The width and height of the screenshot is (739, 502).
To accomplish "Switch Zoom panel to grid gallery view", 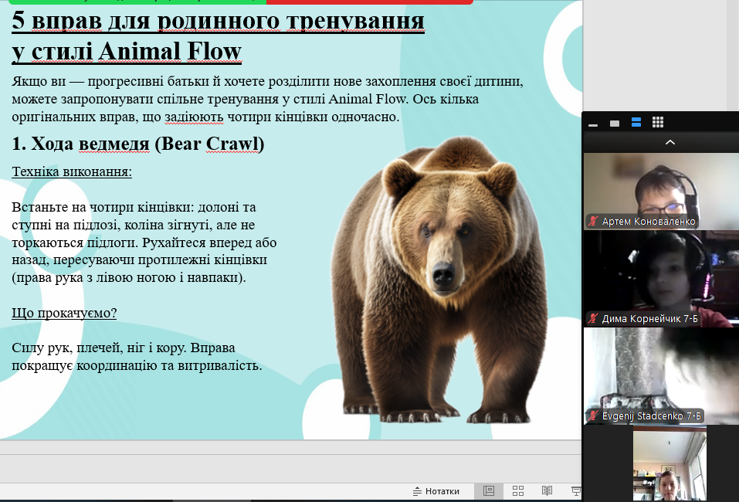I will [658, 123].
